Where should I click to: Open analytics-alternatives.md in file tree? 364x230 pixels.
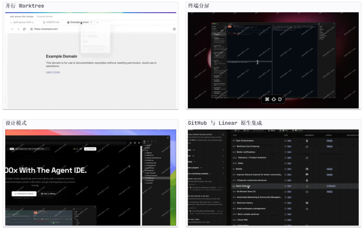[153, 158]
